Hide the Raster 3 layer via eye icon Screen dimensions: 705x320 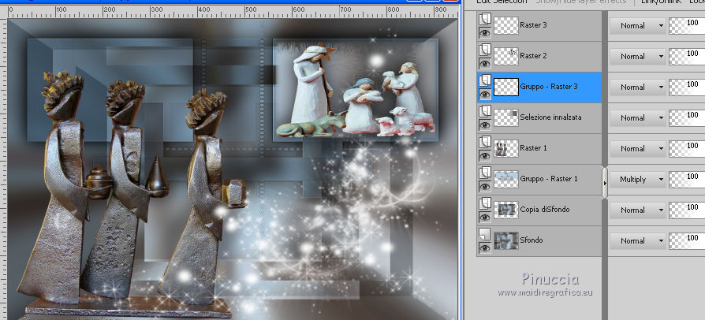coord(485,32)
